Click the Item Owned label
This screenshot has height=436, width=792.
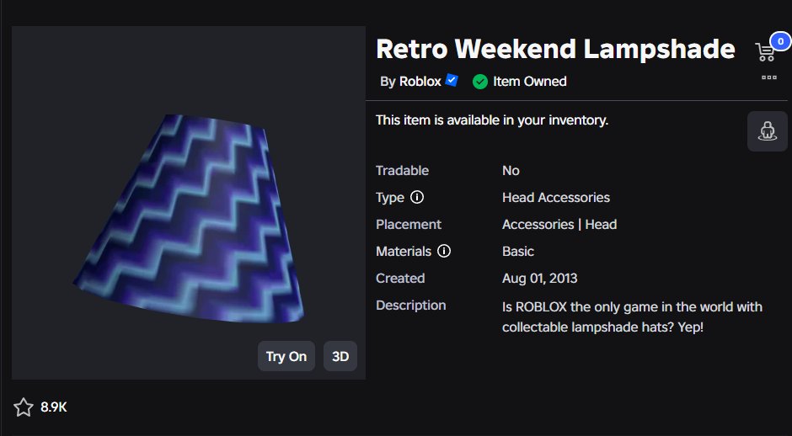tap(530, 82)
